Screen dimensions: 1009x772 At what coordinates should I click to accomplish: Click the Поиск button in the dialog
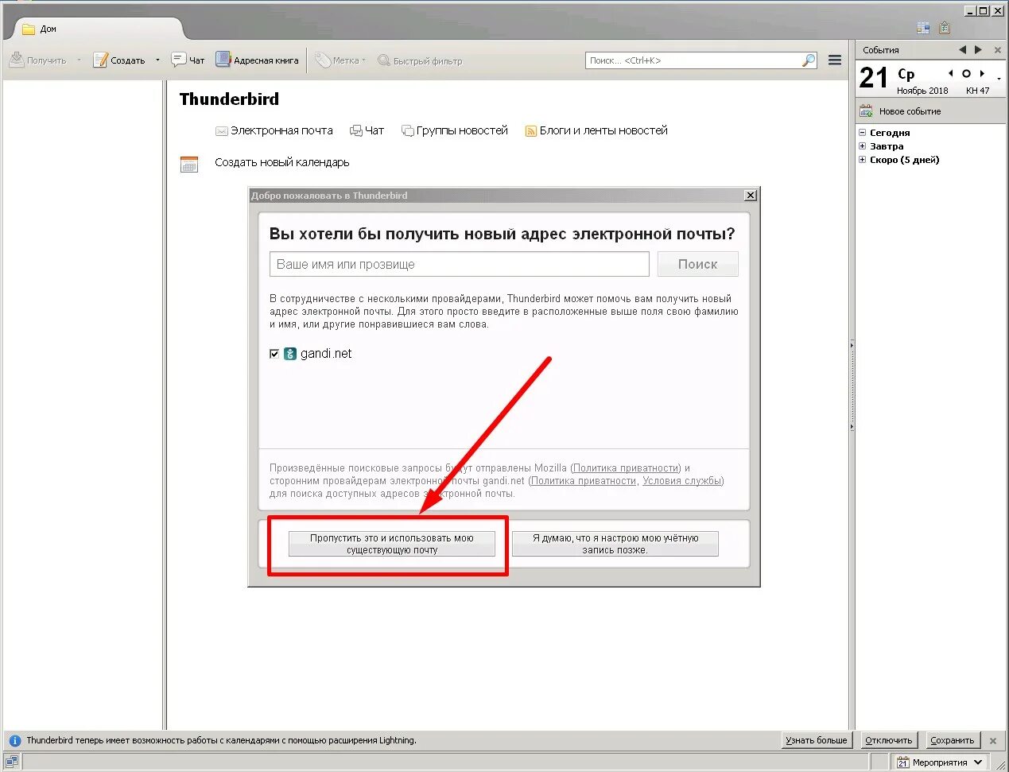pos(698,264)
